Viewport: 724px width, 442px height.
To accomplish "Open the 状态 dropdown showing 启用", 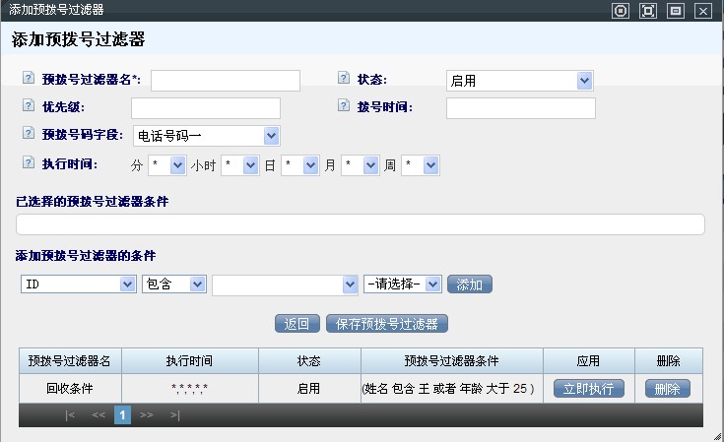I will [x=519, y=81].
